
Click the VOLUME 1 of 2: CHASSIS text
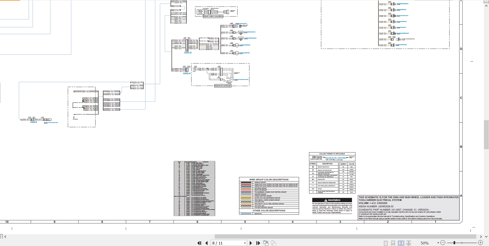pyautogui.click(x=373, y=203)
